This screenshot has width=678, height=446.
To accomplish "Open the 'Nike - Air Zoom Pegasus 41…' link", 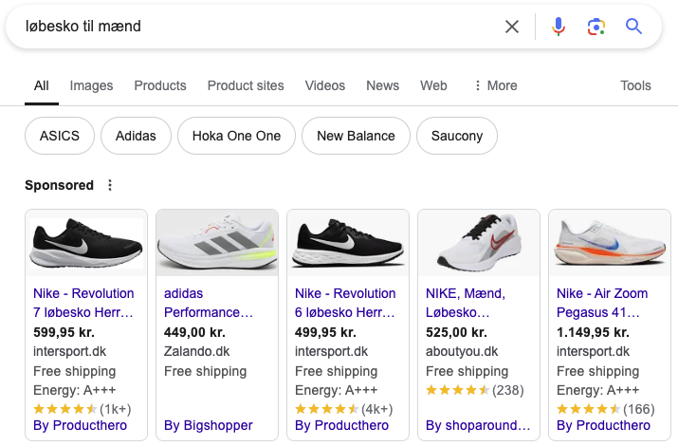I will click(602, 303).
